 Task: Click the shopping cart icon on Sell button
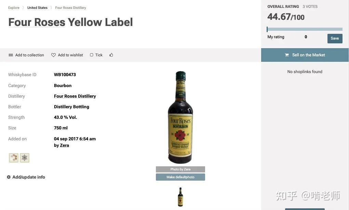[x=287, y=55]
